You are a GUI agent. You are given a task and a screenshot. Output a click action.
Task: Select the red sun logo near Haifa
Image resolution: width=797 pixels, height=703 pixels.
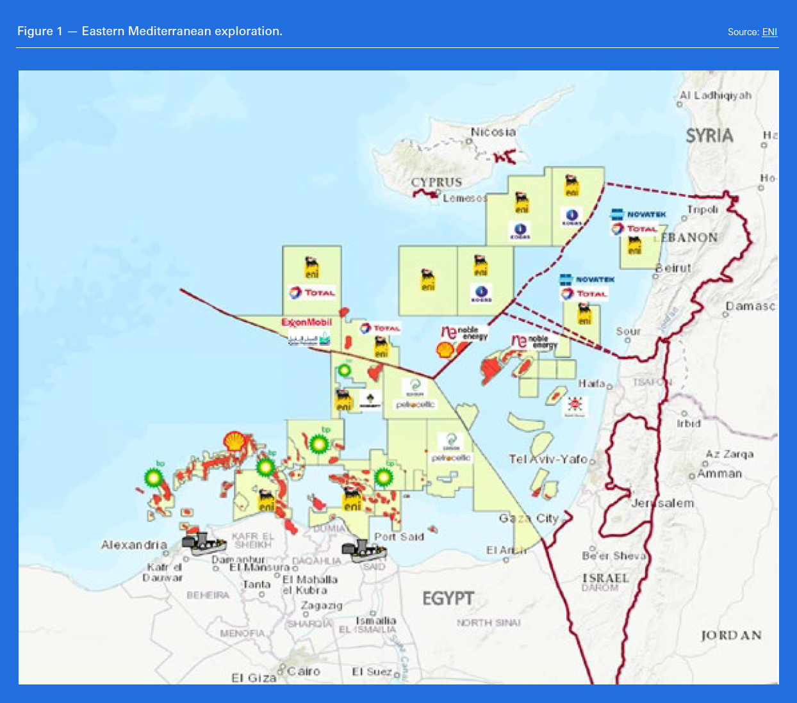click(574, 405)
